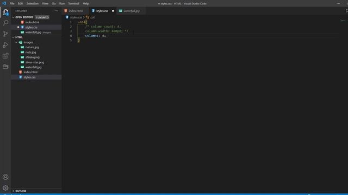Open the Accounts menu icon
Viewport: 348px width, 195px height.
click(5, 177)
